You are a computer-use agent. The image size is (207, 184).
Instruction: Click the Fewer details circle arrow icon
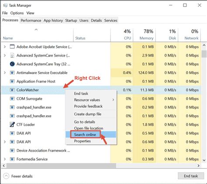(x=6, y=176)
